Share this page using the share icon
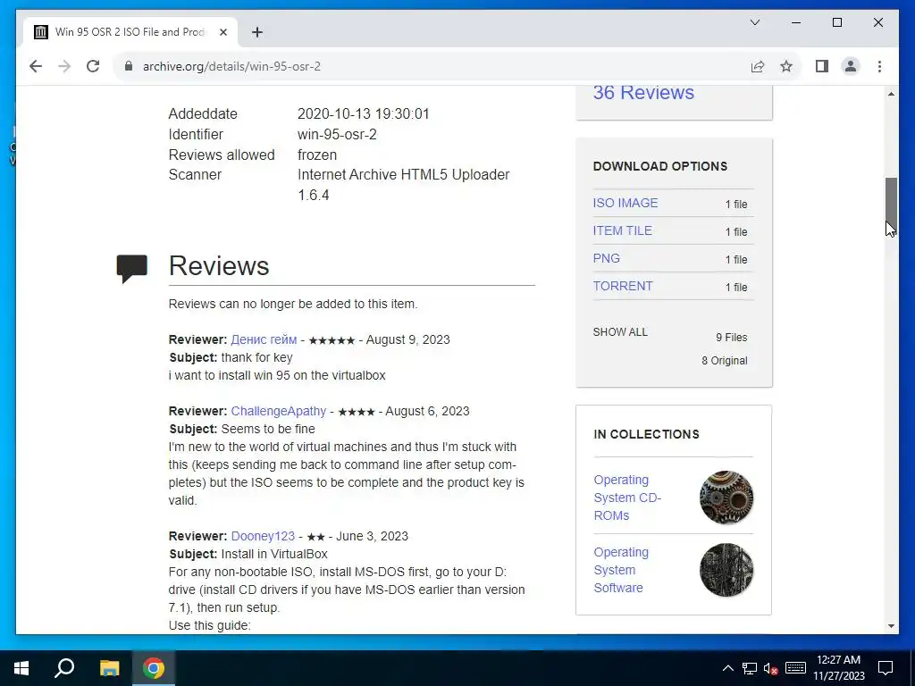This screenshot has width=915, height=686. [x=758, y=66]
